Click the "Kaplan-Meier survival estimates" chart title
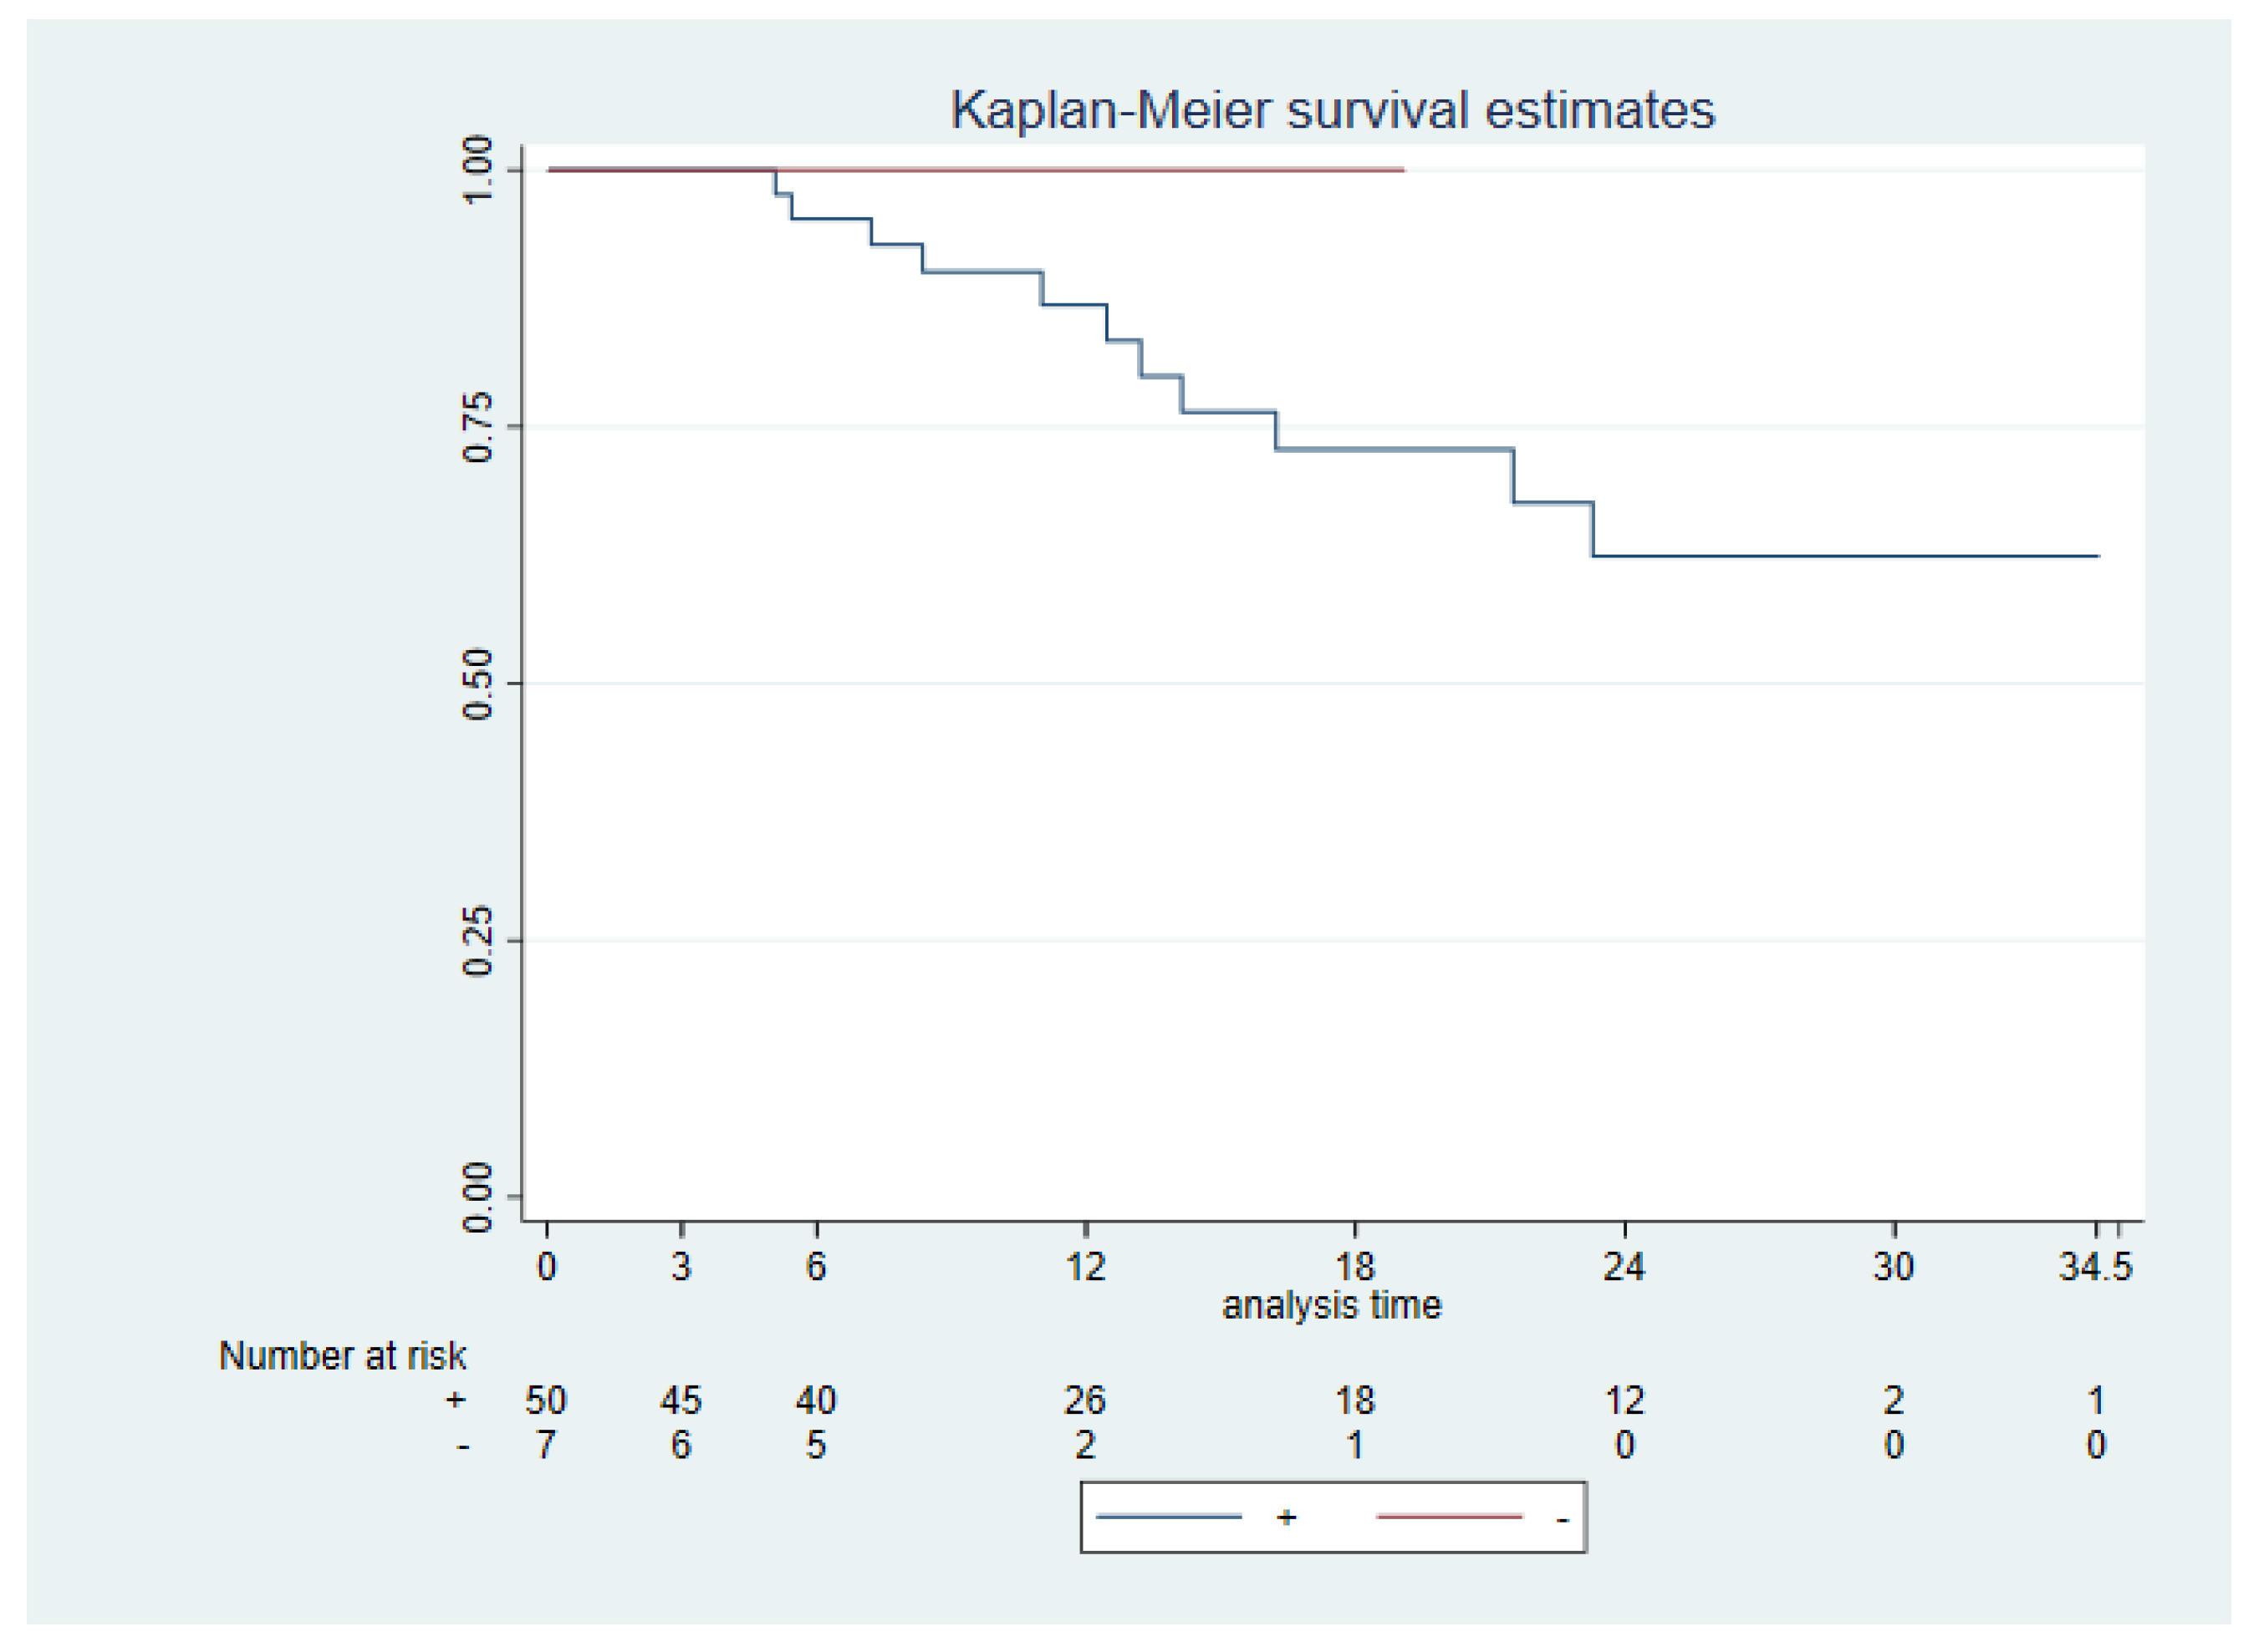This screenshot has width=2259, height=1652. 1332,110
